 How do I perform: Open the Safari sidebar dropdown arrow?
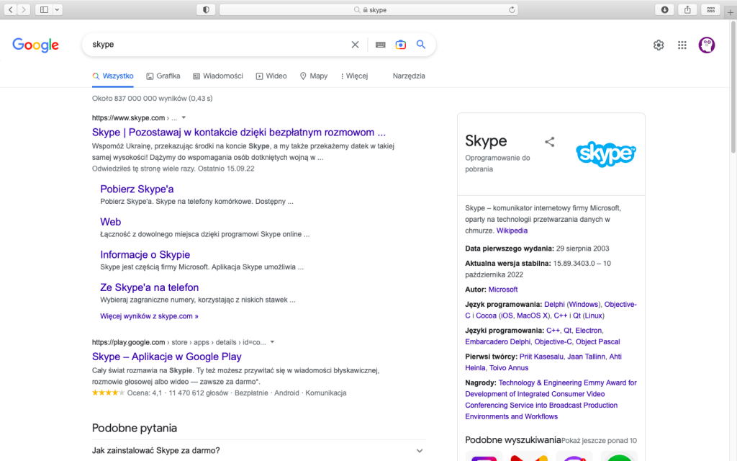pyautogui.click(x=58, y=9)
